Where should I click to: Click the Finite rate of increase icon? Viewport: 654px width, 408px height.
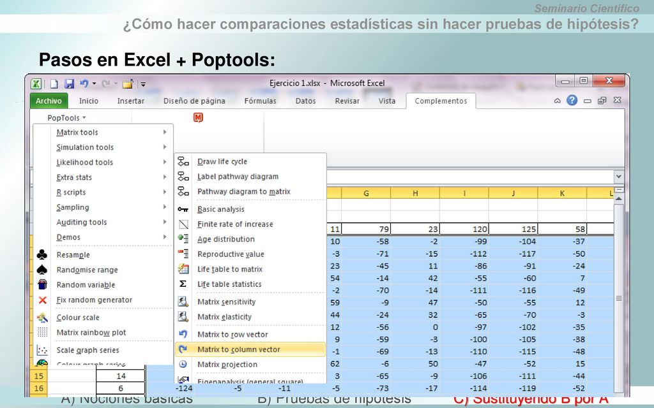point(183,224)
